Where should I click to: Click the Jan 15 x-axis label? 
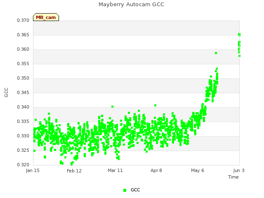(x=33, y=170)
